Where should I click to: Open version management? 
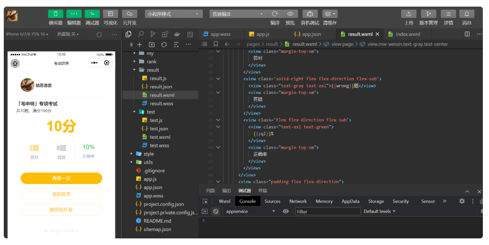point(429,14)
